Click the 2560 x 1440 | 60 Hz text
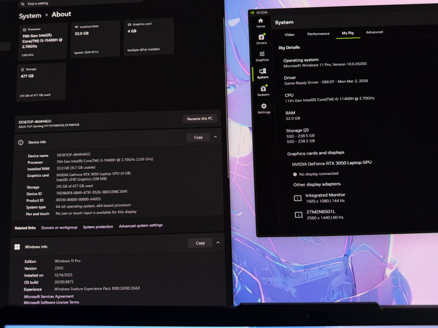The height and width of the screenshot is (328, 438). point(325,218)
